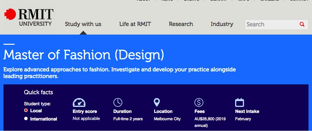
Task: Open the Research menu
Action: tap(181, 24)
